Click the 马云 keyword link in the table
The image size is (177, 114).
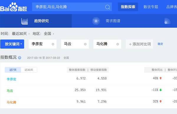pos(10,91)
